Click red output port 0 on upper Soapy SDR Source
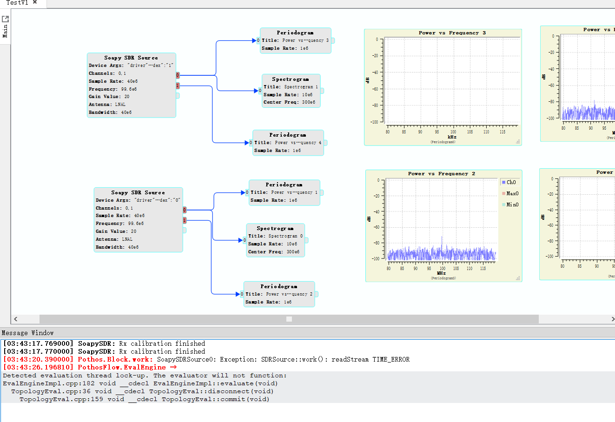This screenshot has width=615, height=422. click(x=178, y=75)
